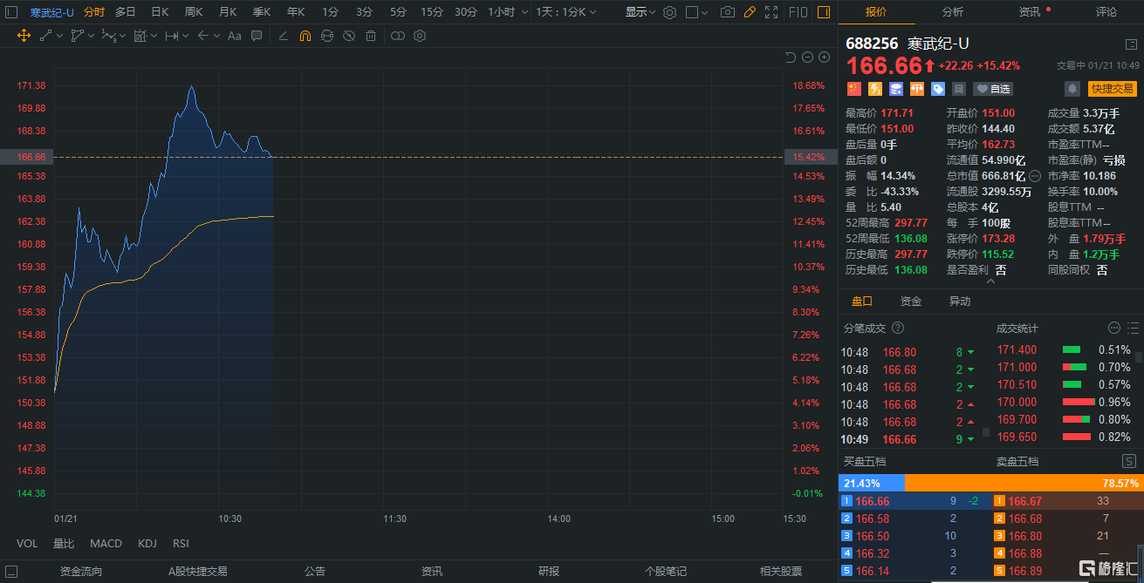Toggle the right sidebar panel icon
The width and height of the screenshot is (1144, 583).
824,12
